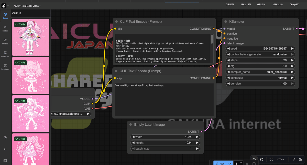This screenshot has width=307, height=165.
Task: Increase denoise value right arrow
Action: coord(292,84)
